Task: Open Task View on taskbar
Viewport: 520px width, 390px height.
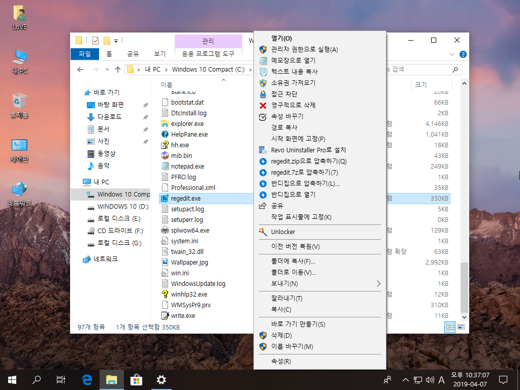Action: tap(61, 380)
